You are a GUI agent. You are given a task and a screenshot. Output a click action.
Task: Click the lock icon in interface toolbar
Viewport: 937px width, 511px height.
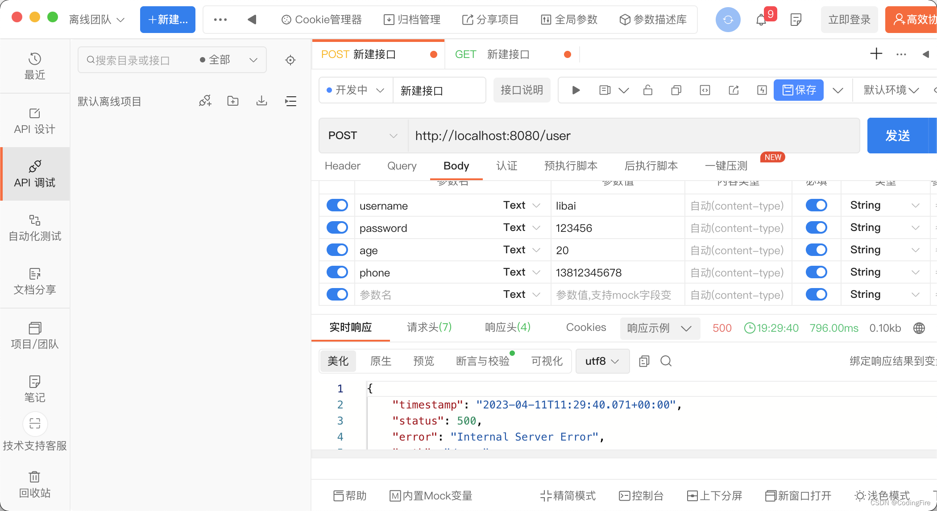tap(647, 91)
